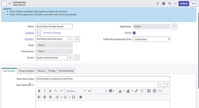199x108 pixels.
Task: Expand background color options arrow
Action: tap(132, 91)
